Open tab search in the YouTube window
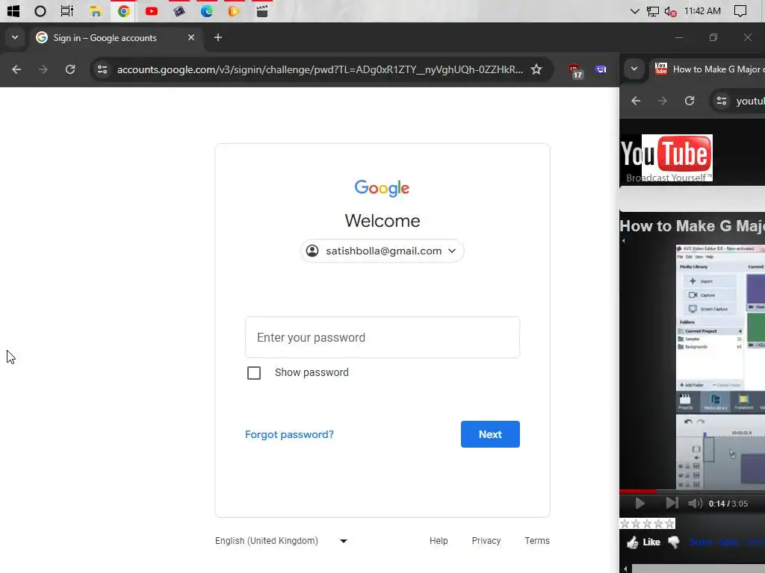This screenshot has width=765, height=573. coord(634,69)
